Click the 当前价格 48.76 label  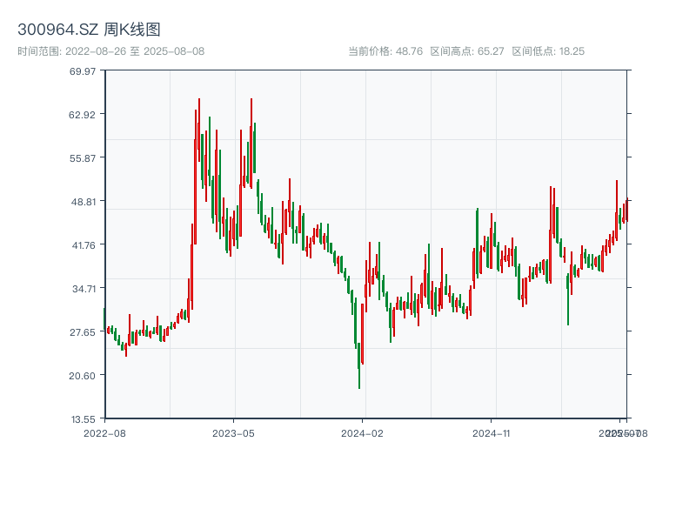(x=385, y=51)
